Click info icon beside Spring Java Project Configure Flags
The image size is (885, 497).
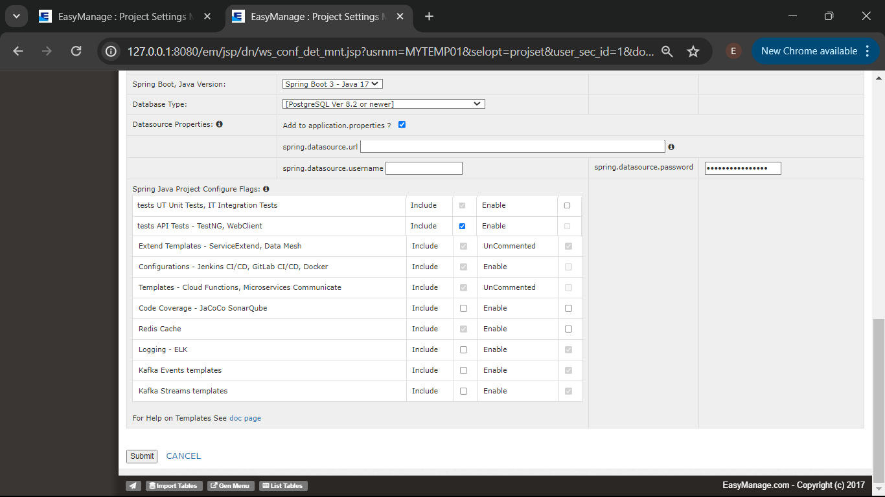pos(266,189)
